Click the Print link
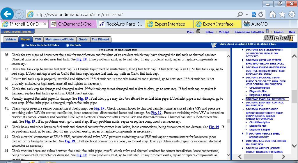The width and height of the screenshot is (298, 163). [190, 32]
